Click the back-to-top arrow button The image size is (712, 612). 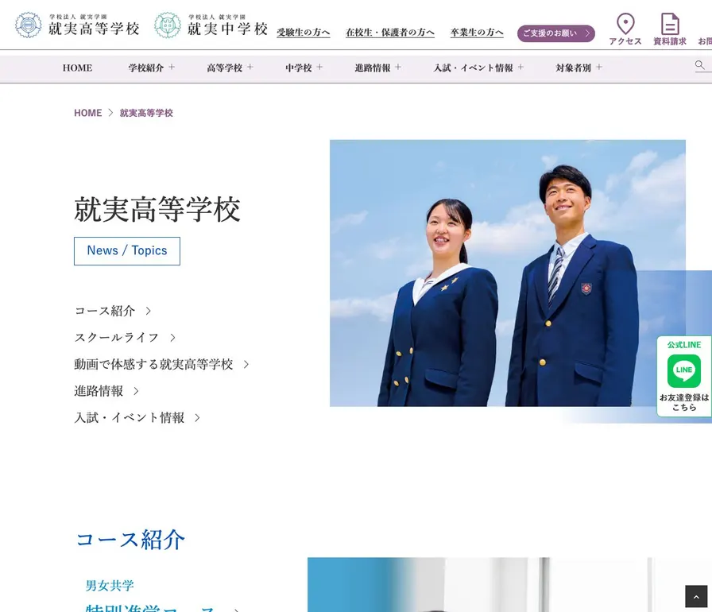coord(696,597)
